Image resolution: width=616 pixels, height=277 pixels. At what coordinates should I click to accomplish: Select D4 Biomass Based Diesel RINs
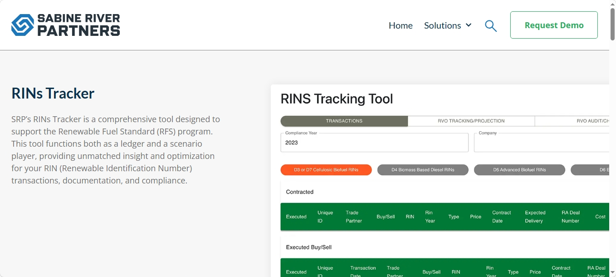click(423, 170)
